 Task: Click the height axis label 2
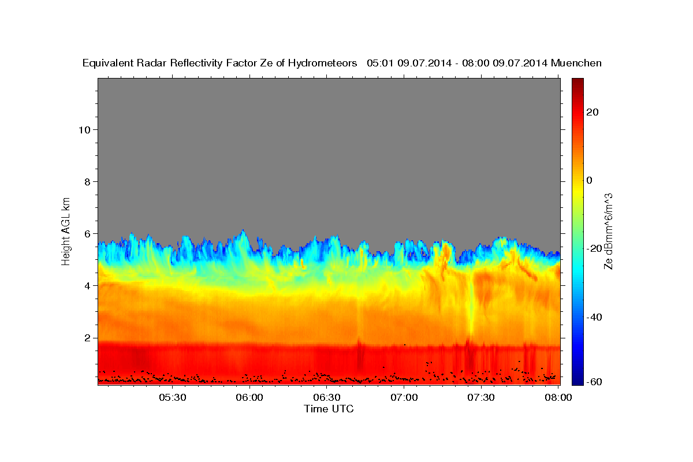point(86,337)
